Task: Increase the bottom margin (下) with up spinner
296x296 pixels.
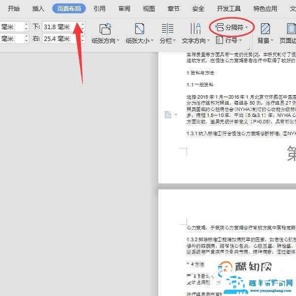Action: click(82, 24)
